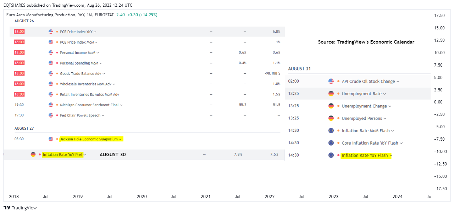Viewport: 454px width, 214px height.
Task: Open the highlighted Inflation Rate YoY Prel event
Action: point(62,154)
